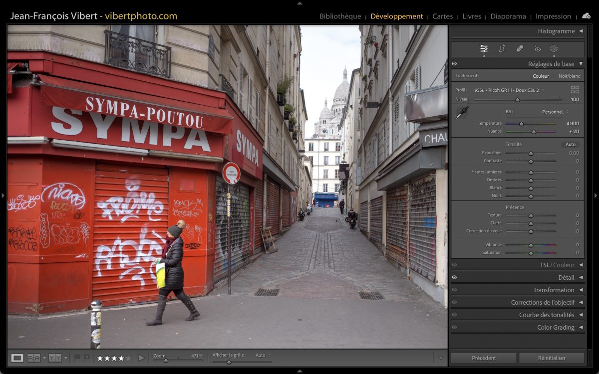Screen dimensions: 599x374
Task: Select the Crop overlay tool
Action: click(x=502, y=49)
